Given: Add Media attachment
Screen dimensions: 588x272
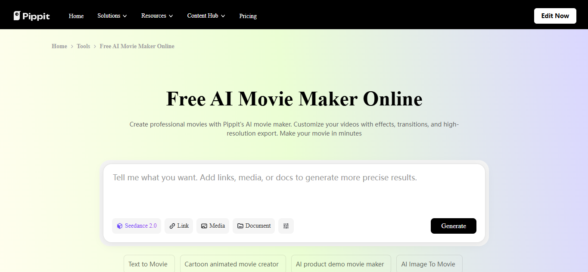Looking at the screenshot, I should (x=213, y=226).
